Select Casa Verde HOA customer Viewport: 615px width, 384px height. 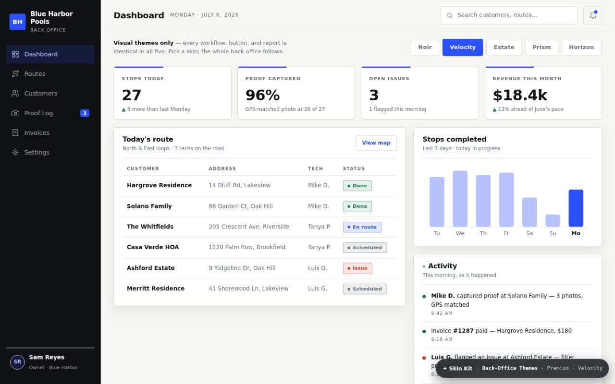(x=153, y=247)
